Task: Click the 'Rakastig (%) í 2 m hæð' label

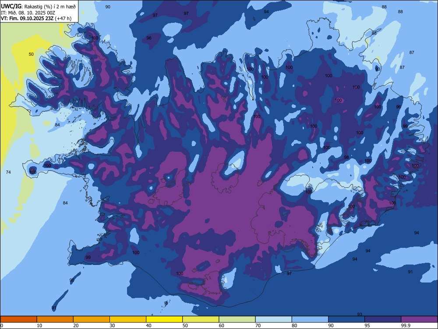Action: (50, 7)
